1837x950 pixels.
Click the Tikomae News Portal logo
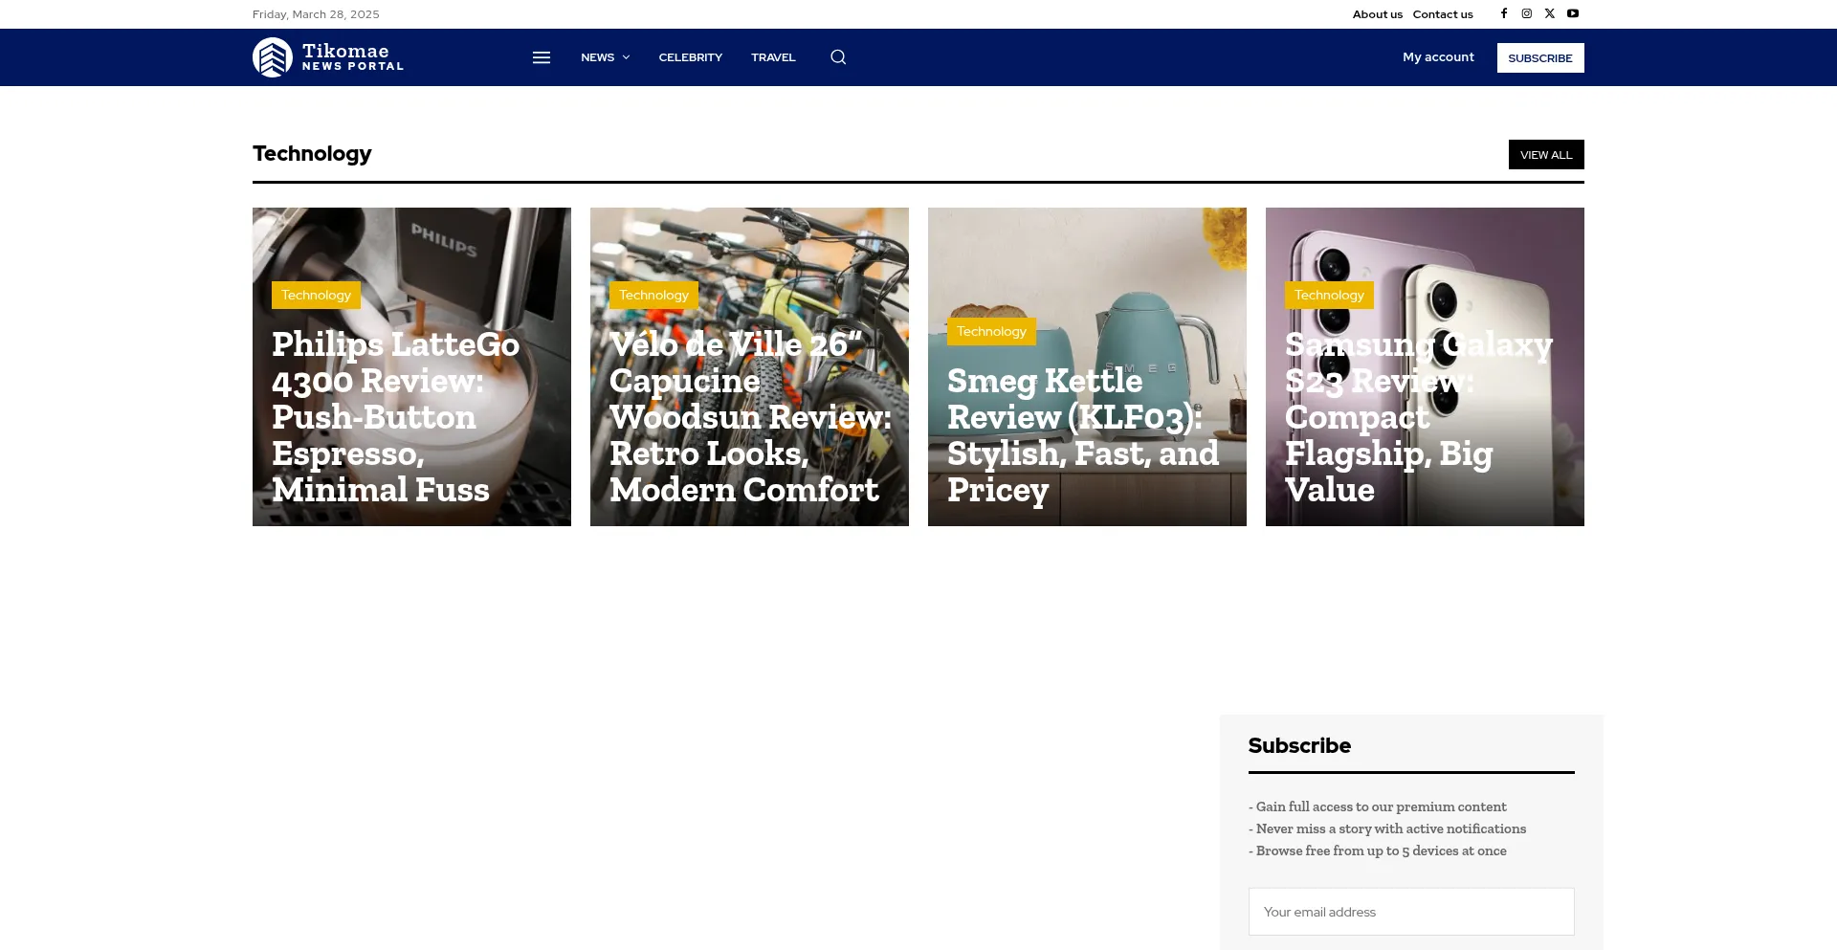tap(327, 56)
